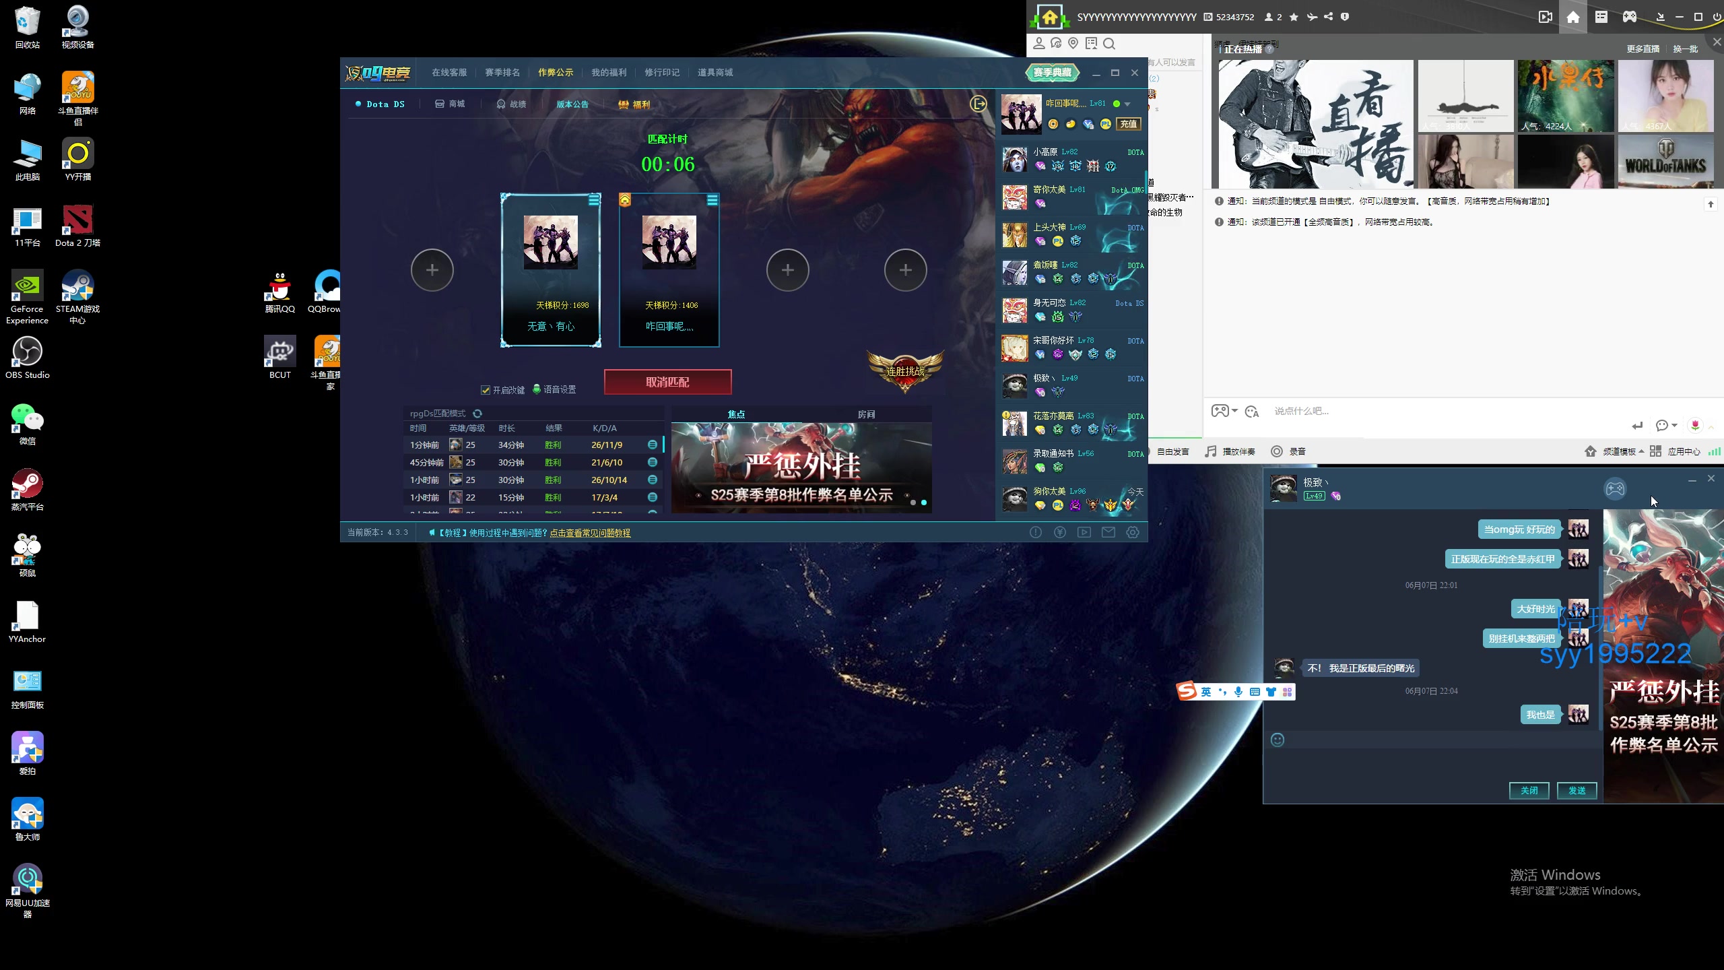Click the 更多直播 link
The image size is (1724, 970).
(x=1643, y=48)
